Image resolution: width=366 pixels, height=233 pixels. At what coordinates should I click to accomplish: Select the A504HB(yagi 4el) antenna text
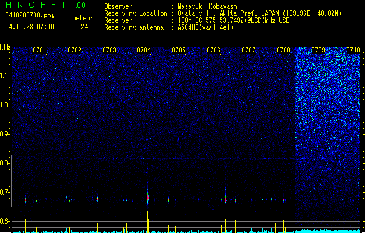tap(205, 27)
